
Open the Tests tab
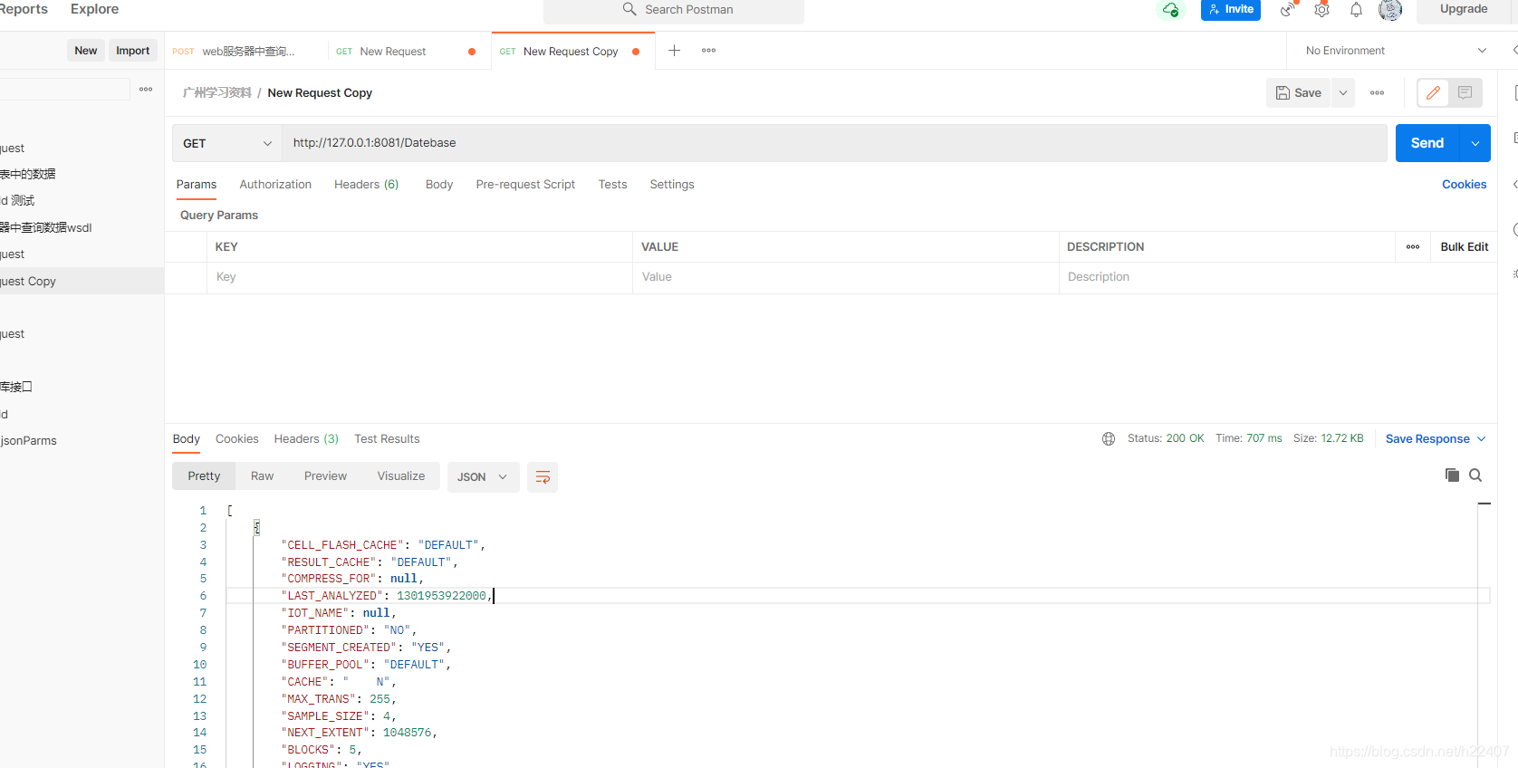click(x=612, y=184)
